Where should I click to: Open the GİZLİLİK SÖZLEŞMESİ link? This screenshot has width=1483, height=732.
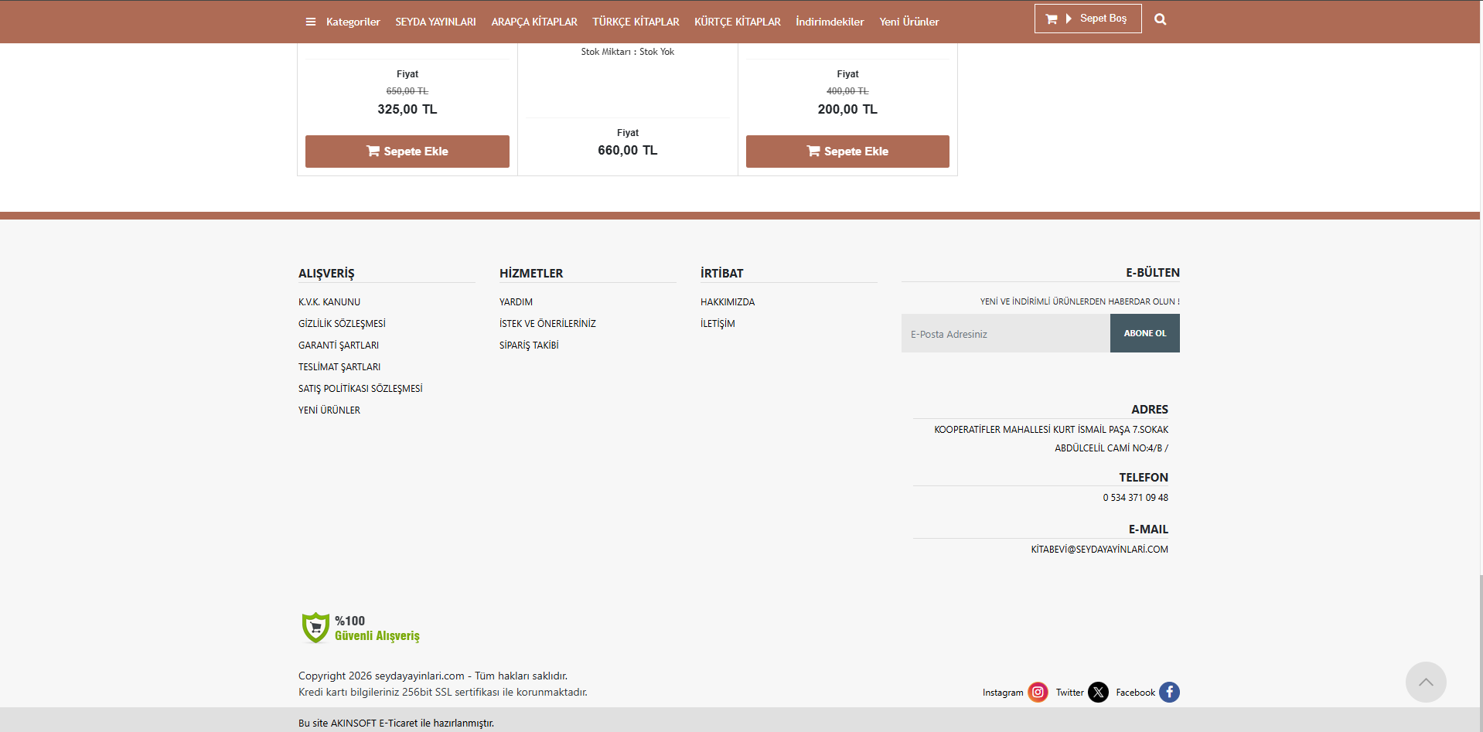coord(342,324)
